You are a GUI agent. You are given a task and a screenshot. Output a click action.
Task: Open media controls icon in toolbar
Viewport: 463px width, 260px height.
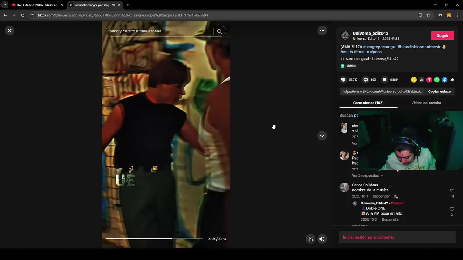(440, 15)
